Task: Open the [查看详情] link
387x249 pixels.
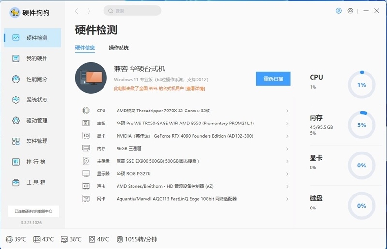Action: (x=195, y=89)
